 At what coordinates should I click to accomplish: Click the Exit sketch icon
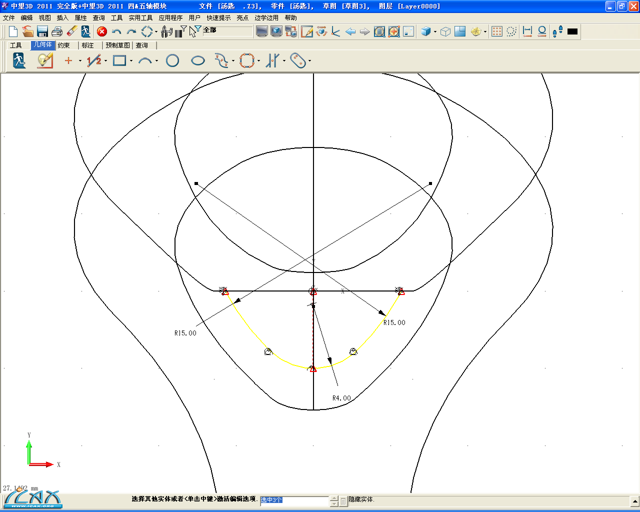[x=19, y=61]
